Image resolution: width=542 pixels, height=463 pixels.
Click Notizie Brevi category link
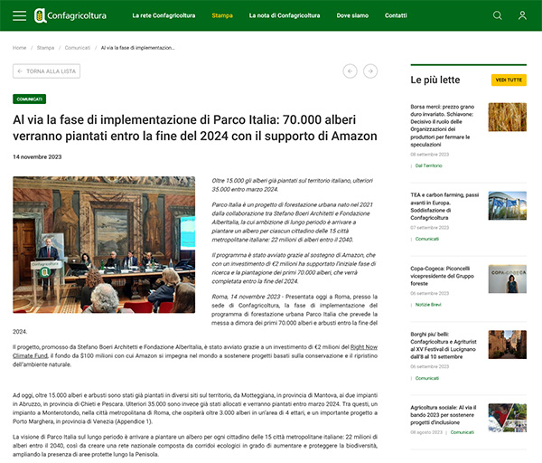tap(428, 305)
